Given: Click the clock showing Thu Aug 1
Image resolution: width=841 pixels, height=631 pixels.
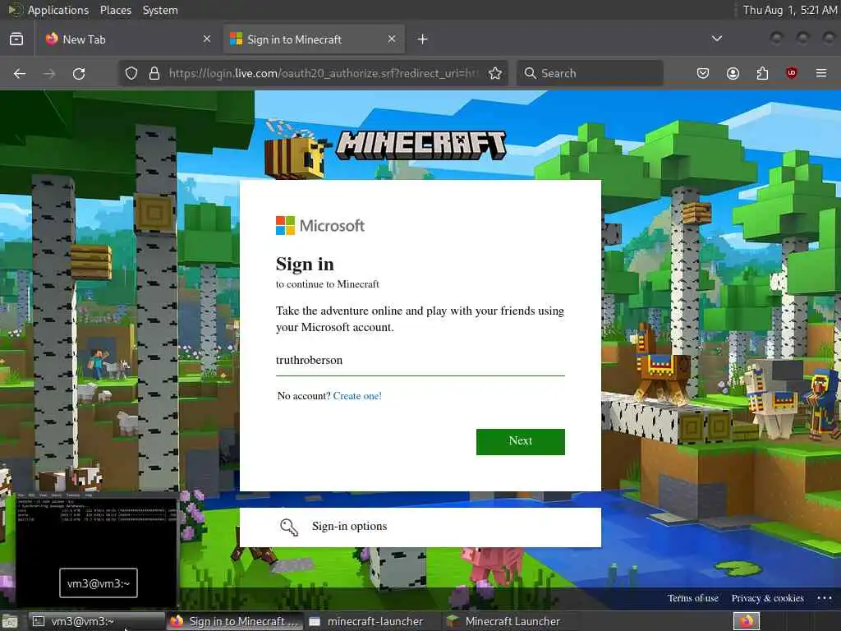Looking at the screenshot, I should point(789,10).
